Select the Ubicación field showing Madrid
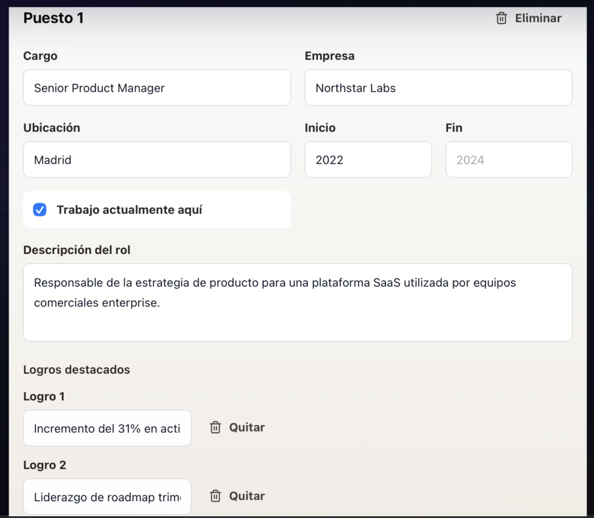594x518 pixels. tap(157, 160)
